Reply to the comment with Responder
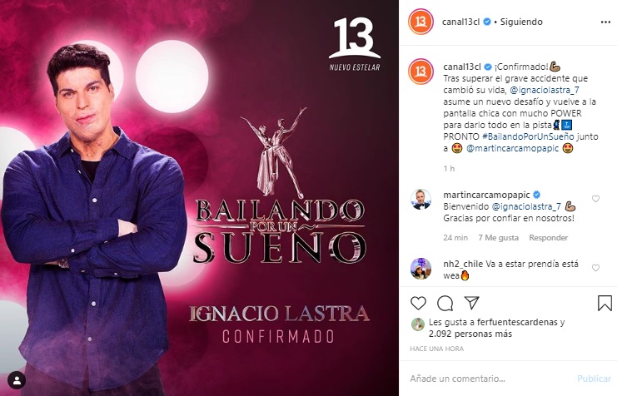The height and width of the screenshot is (396, 617). pyautogui.click(x=548, y=238)
